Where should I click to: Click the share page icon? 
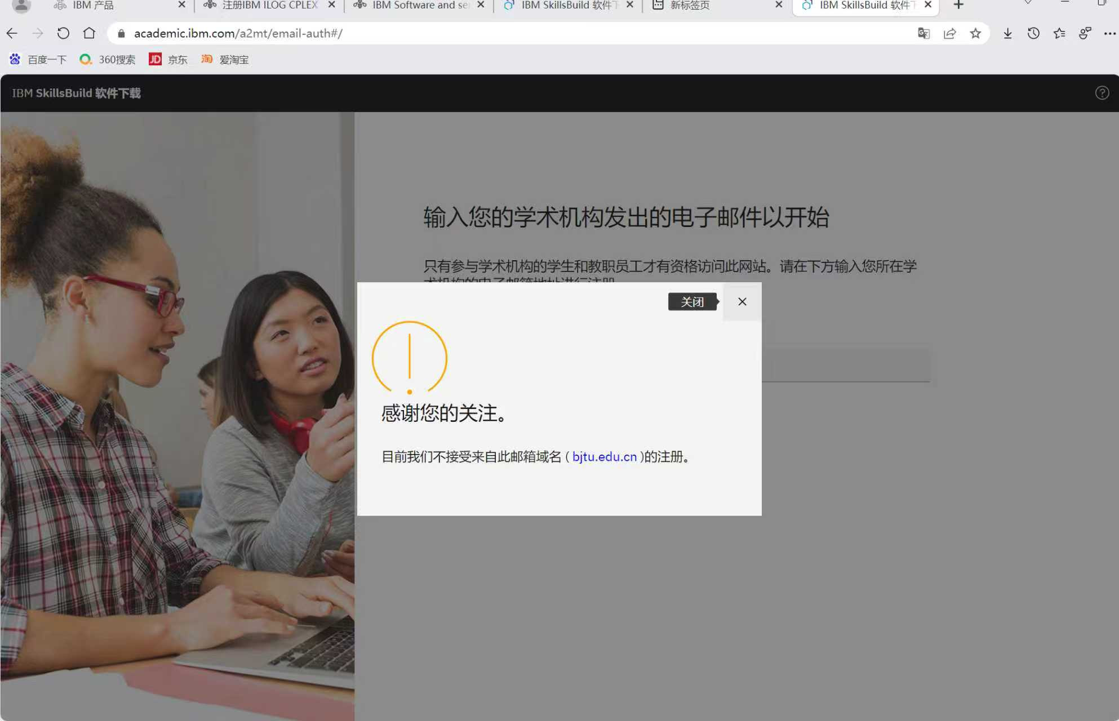pos(949,33)
